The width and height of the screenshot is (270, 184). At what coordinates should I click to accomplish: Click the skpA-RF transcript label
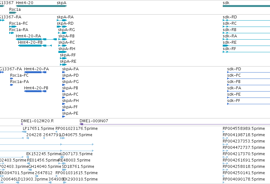point(68,55)
